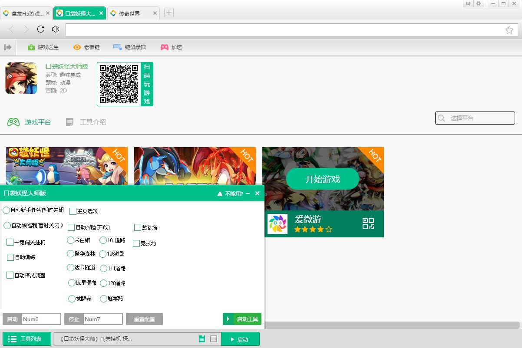This screenshot has height=348, width=522.
Task: Click the browser refresh icon
Action: click(x=41, y=29)
